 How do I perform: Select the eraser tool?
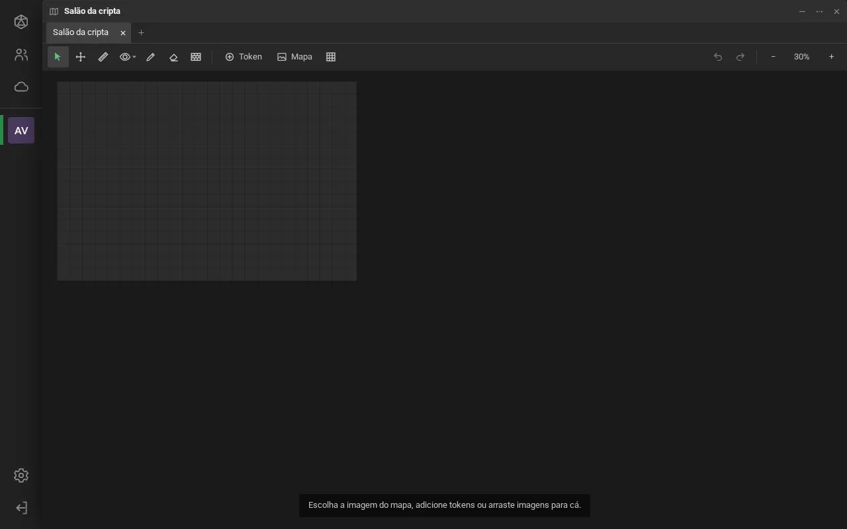pos(173,57)
